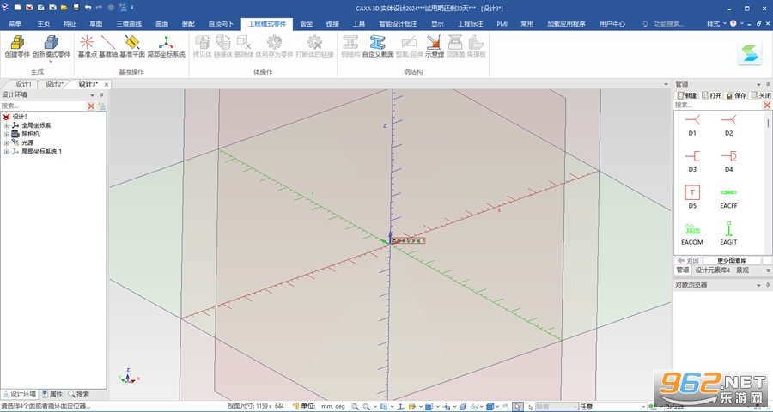Click the 保存 button in the 管道 panel

point(737,95)
